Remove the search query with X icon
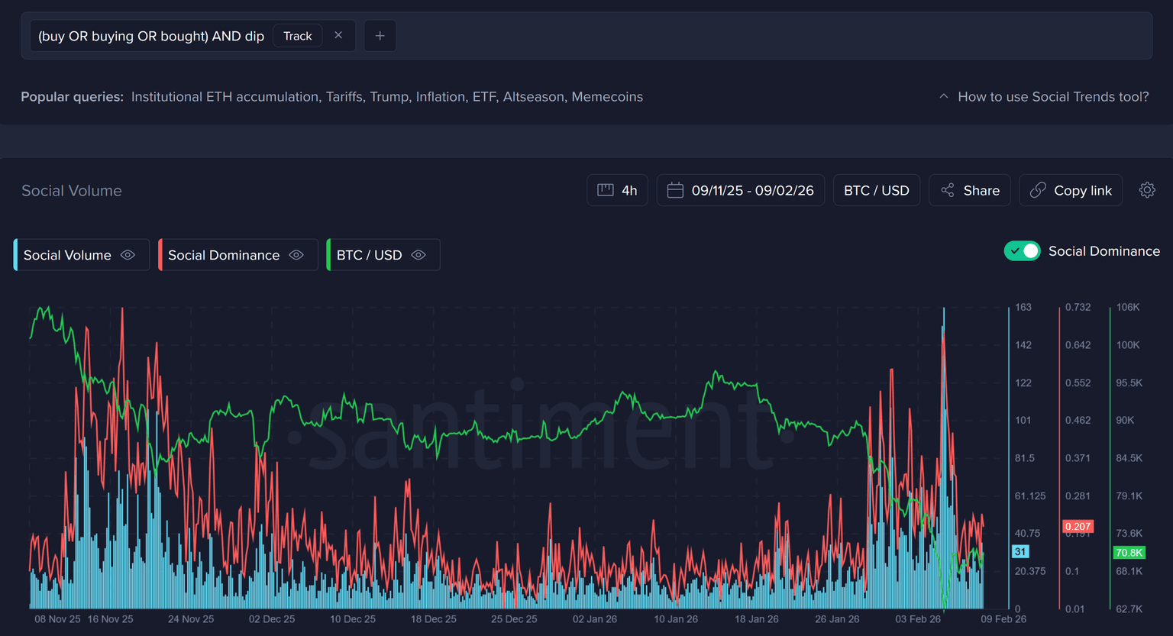1173x636 pixels. 338,36
